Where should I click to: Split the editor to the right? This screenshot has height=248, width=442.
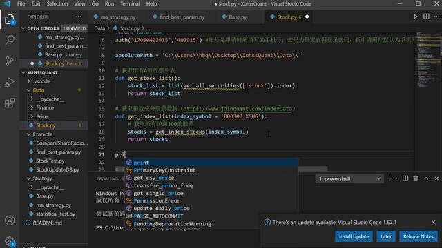click(426, 17)
